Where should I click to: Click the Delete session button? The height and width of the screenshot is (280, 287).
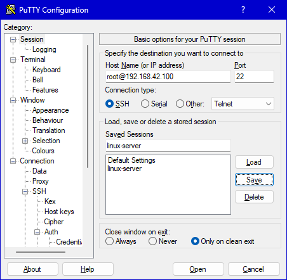(x=254, y=197)
